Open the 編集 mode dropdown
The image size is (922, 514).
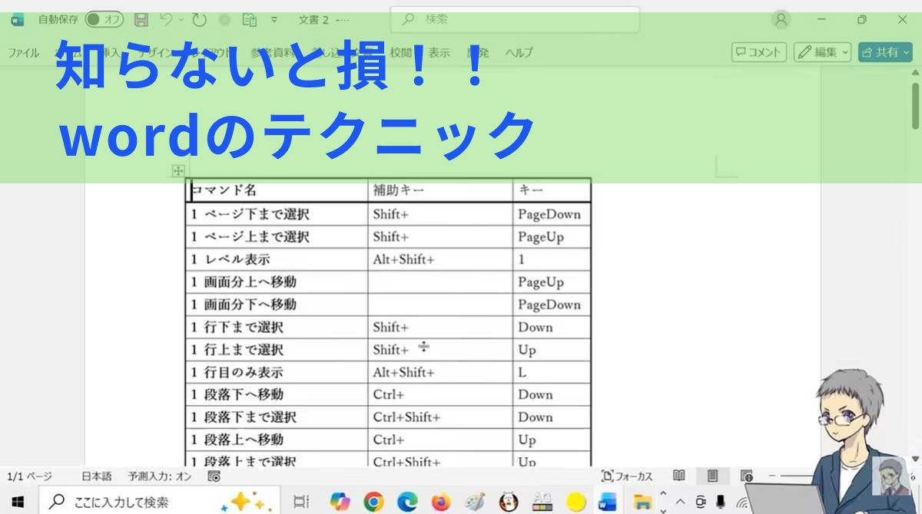tap(823, 52)
